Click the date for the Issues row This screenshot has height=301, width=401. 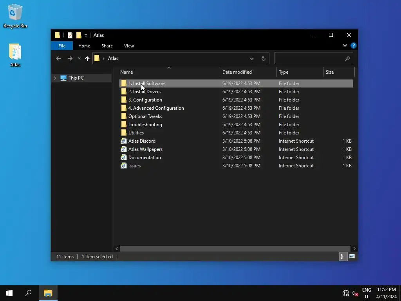[241, 166]
